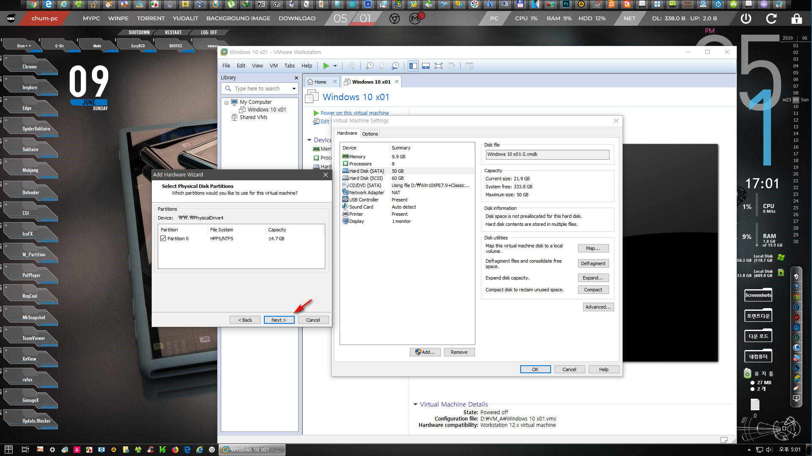The height and width of the screenshot is (456, 812).
Task: Select the USB Controller device icon
Action: click(345, 199)
